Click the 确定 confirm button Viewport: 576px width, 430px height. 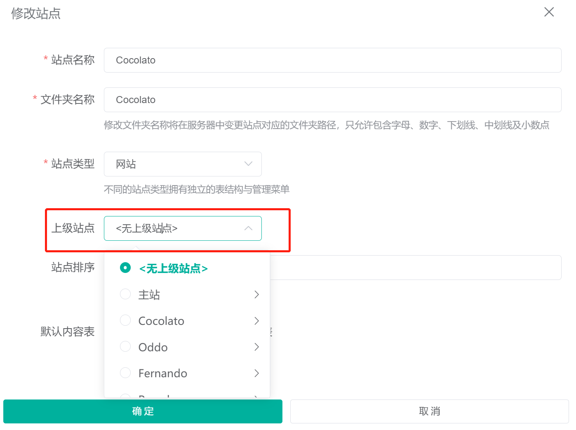pos(142,411)
